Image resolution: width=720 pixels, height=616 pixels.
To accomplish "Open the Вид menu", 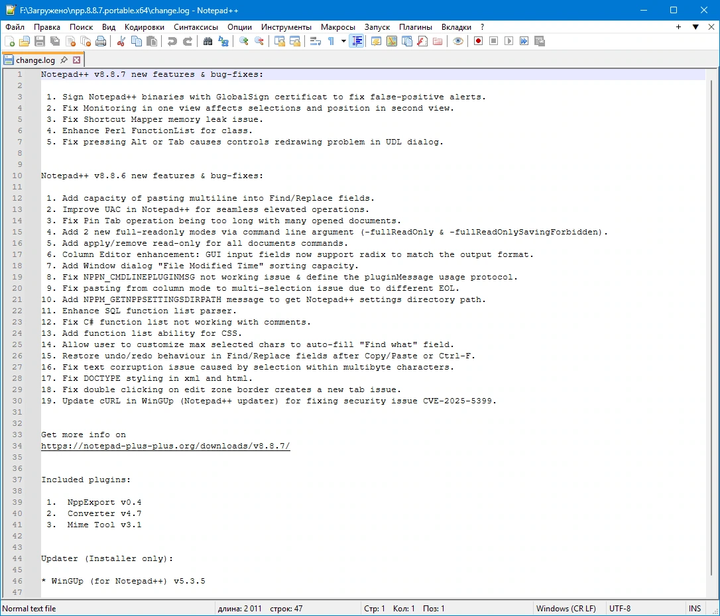I will tap(109, 27).
